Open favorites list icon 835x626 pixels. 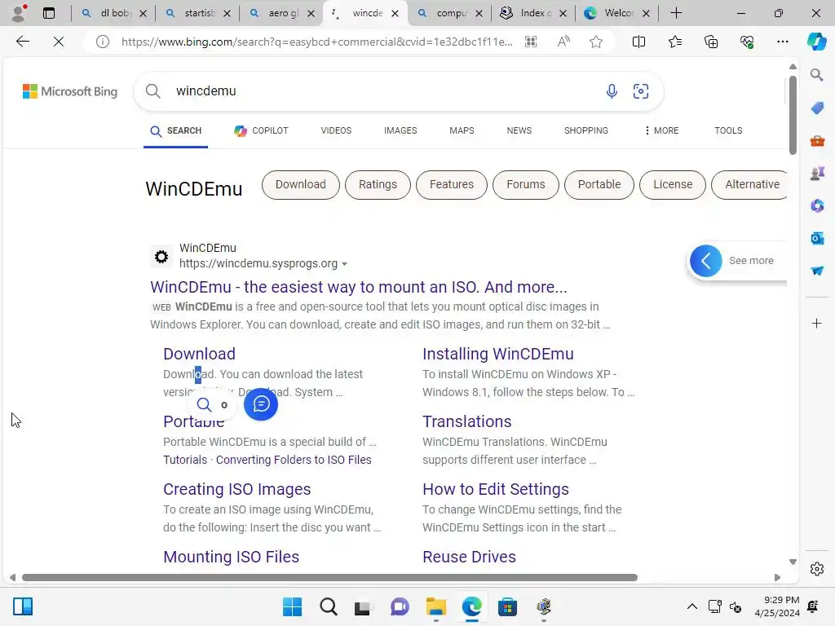click(674, 42)
